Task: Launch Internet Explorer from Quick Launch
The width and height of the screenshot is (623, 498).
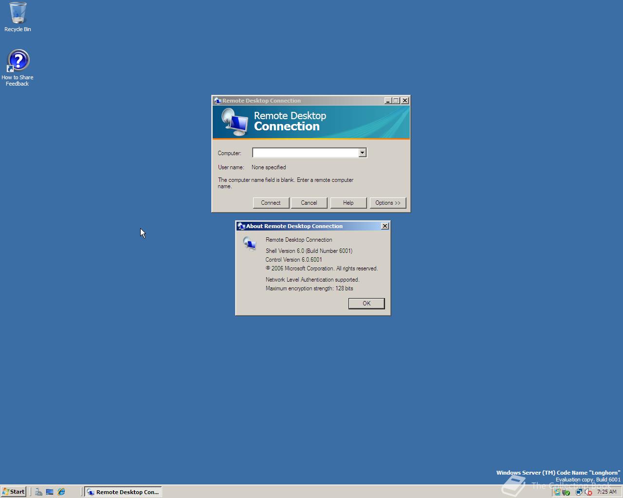Action: (x=61, y=492)
